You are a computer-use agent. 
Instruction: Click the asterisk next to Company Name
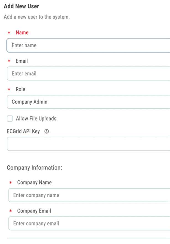click(11, 183)
